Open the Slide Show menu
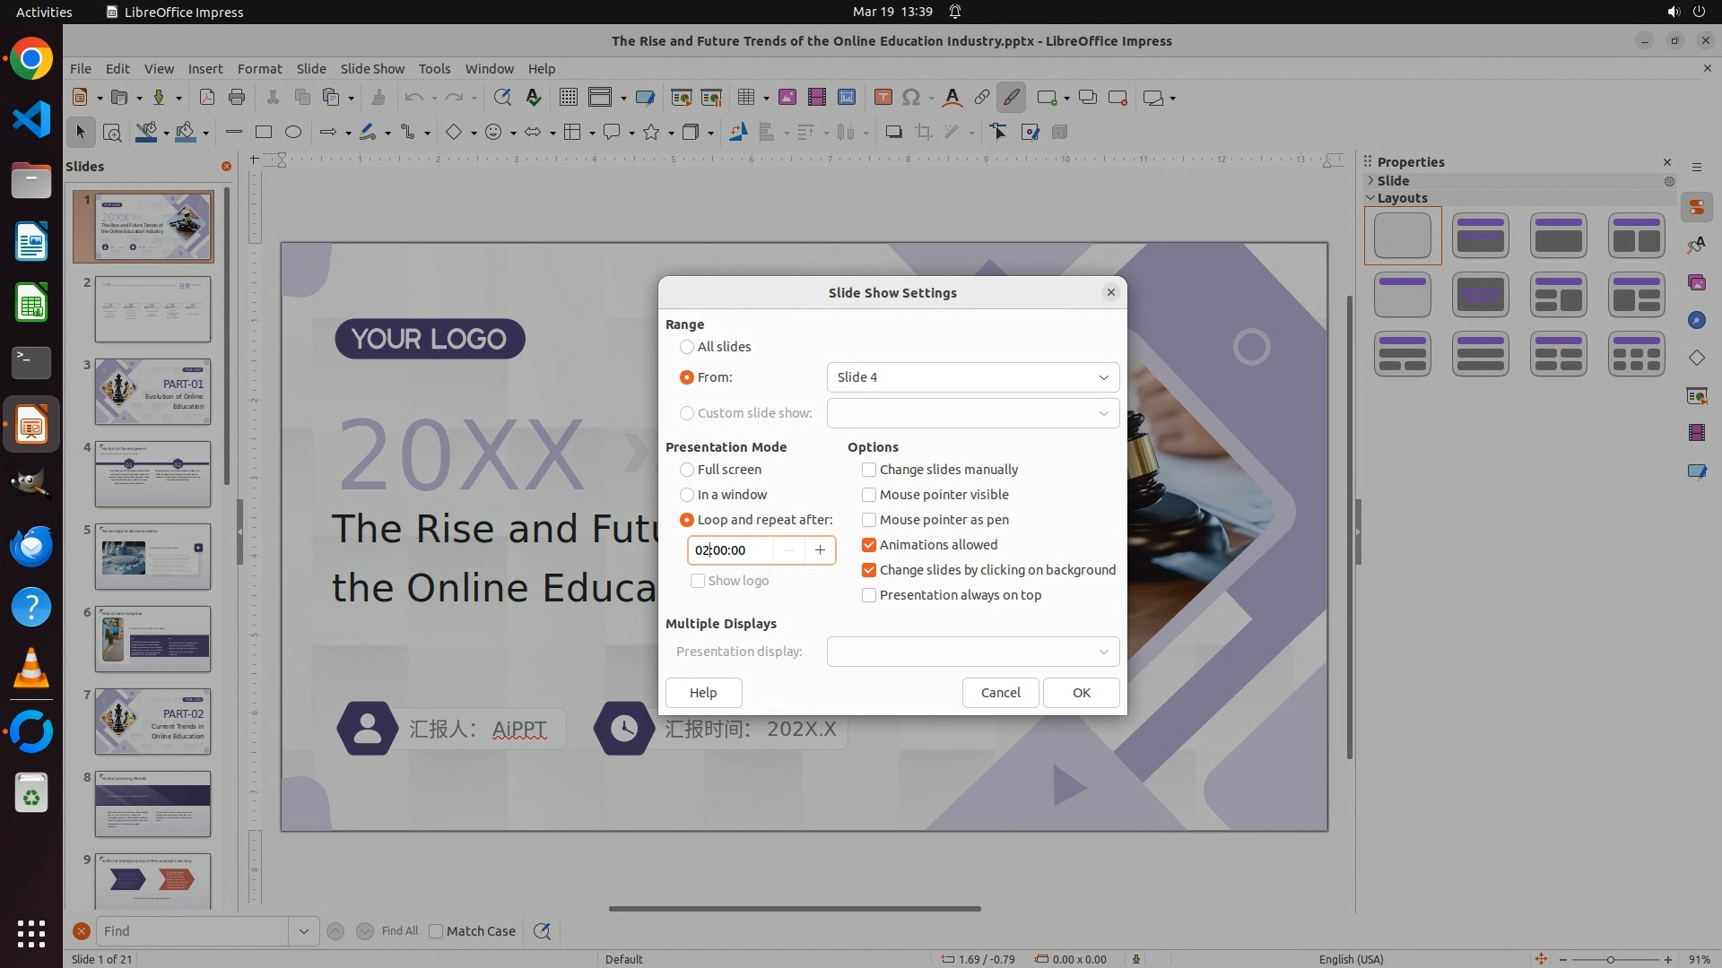Image resolution: width=1722 pixels, height=968 pixels. point(372,69)
